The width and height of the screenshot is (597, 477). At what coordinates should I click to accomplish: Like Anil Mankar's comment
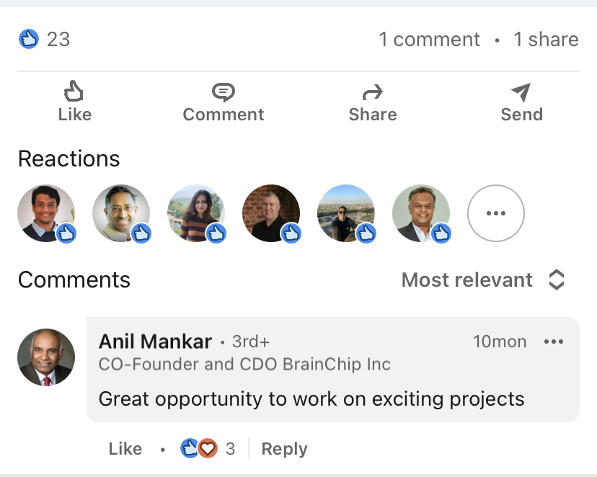point(125,449)
